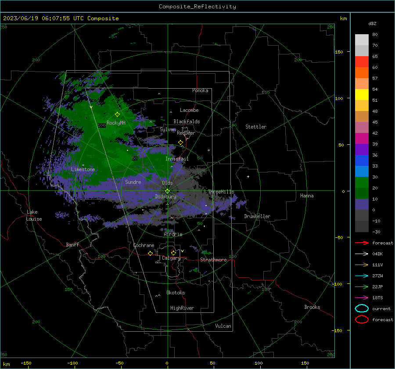The image size is (395, 369).
Task: Click the green 22JP arrow icon
Action: 362,287
